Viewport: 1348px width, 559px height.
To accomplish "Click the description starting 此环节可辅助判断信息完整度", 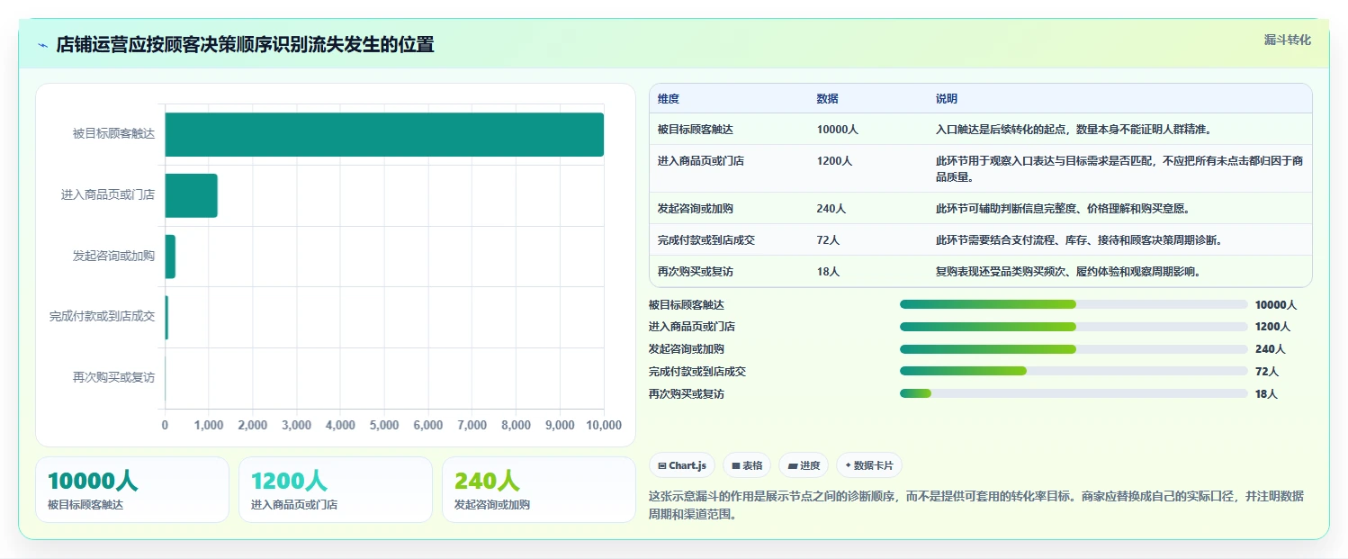I will (x=1063, y=209).
